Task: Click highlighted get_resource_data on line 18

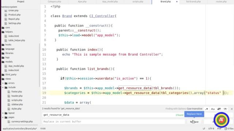Action: click(135, 88)
